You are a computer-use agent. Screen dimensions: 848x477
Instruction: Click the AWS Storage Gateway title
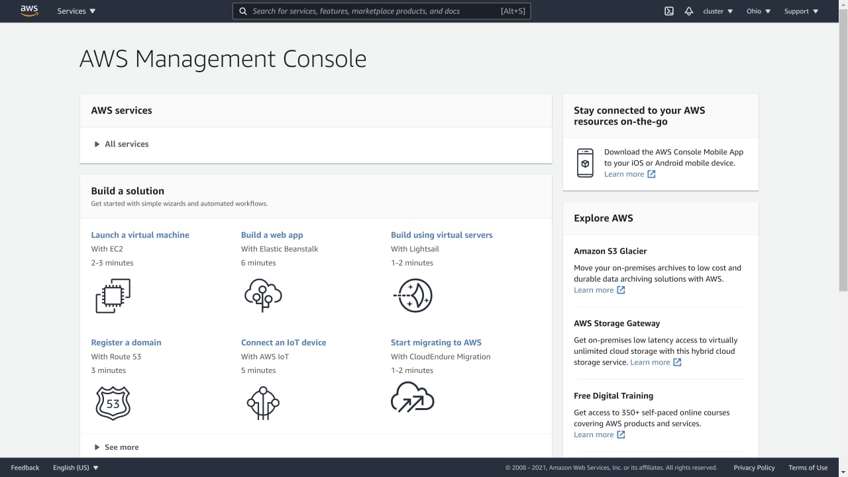tap(617, 323)
